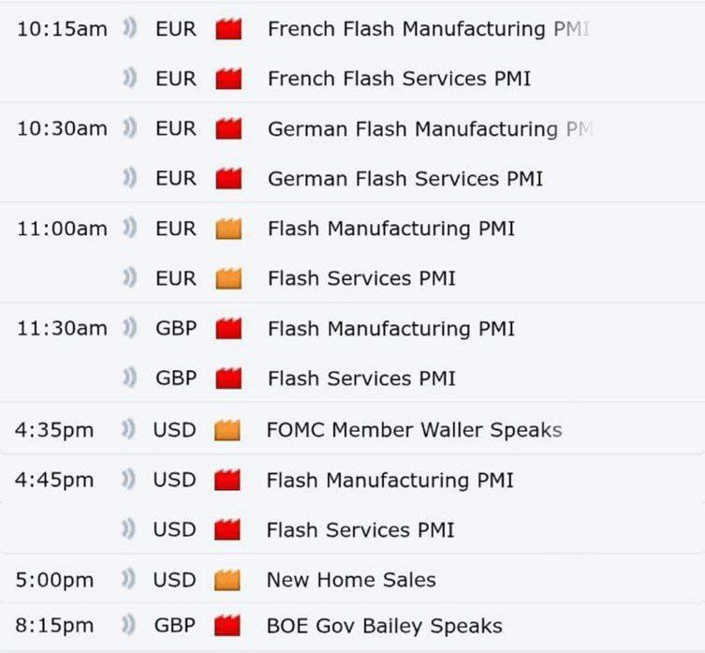Open German Flash Manufacturing PMI event details
Image resolution: width=705 pixels, height=653 pixels.
click(431, 129)
